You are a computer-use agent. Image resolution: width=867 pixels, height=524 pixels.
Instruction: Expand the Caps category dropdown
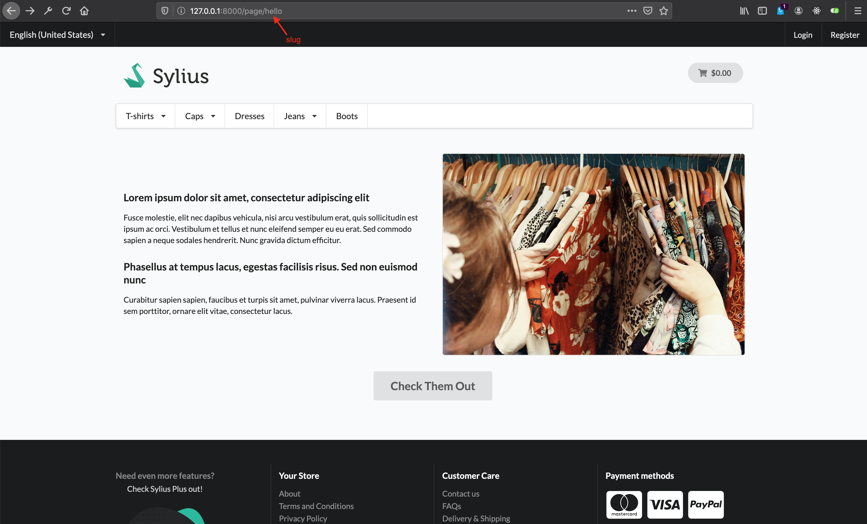200,116
